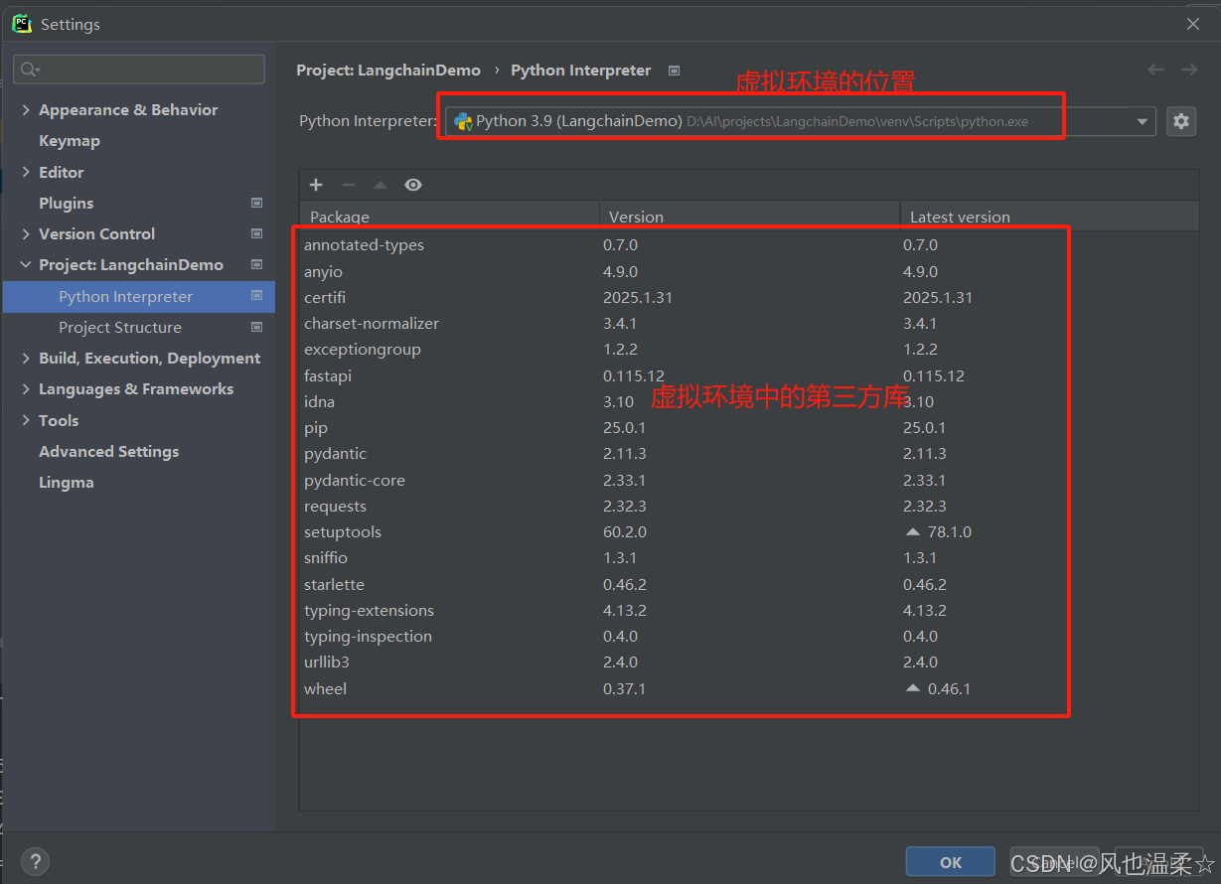Select the pydantic package row
Image resolution: width=1221 pixels, height=884 pixels.
tap(749, 454)
